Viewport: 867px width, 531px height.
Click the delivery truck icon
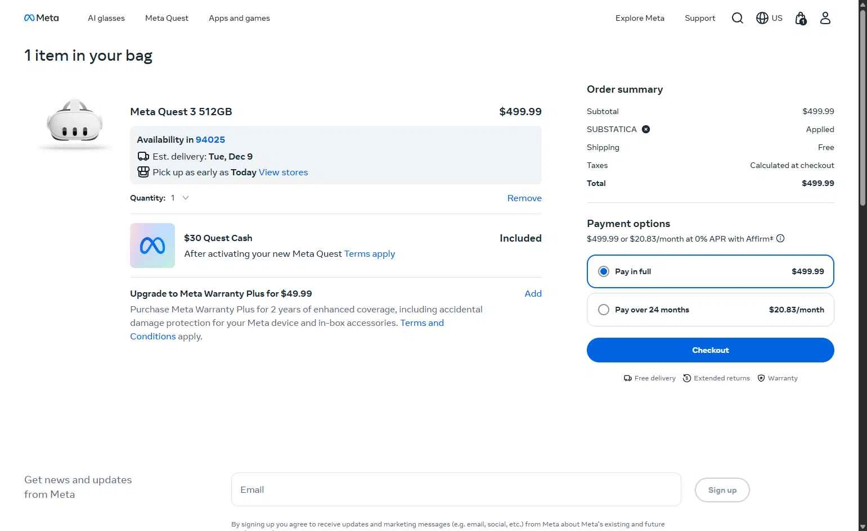[143, 157]
